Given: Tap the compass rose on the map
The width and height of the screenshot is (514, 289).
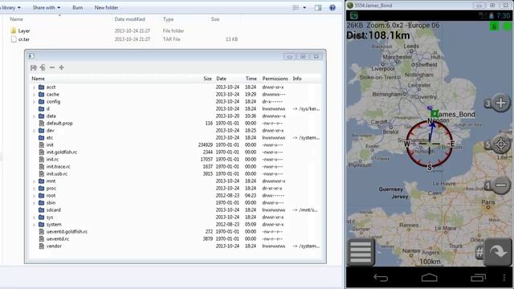Looking at the screenshot, I should (x=430, y=144).
